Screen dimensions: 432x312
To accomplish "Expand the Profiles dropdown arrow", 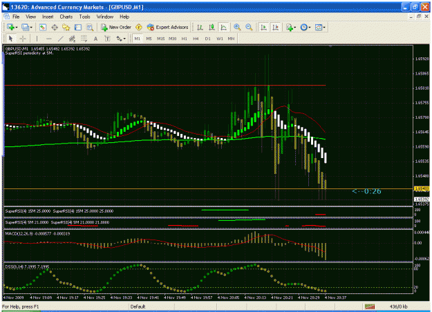I will pos(31,28).
